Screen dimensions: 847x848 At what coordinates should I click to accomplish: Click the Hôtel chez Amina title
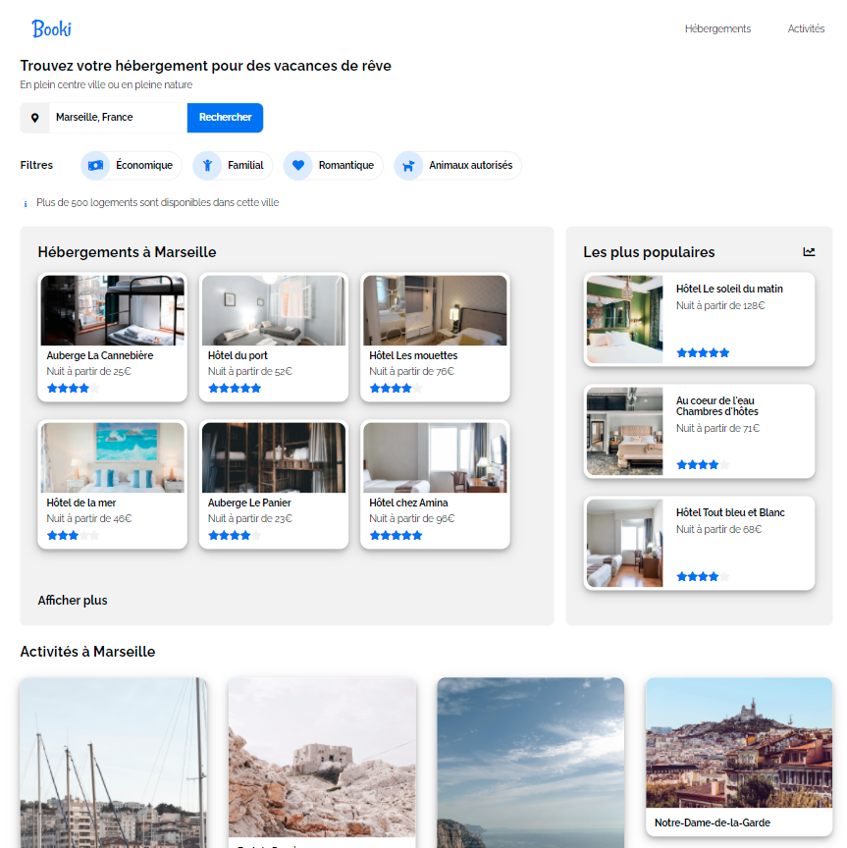click(x=408, y=503)
